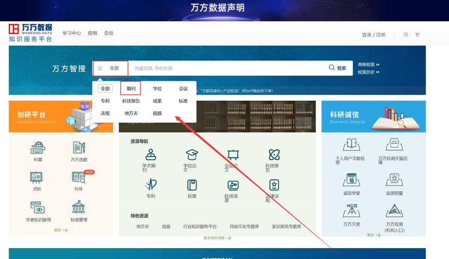
Task: Open the 全部 search category dropdown
Action: tap(110, 68)
